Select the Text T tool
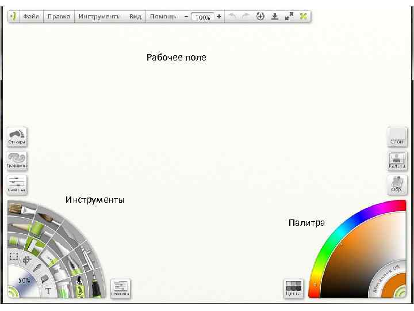 [x=48, y=291]
